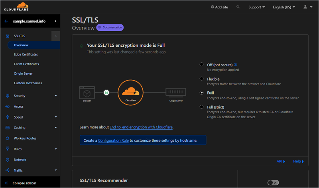The width and height of the screenshot is (319, 188).
Task: Open Origin Server page
Action: [x=24, y=73]
